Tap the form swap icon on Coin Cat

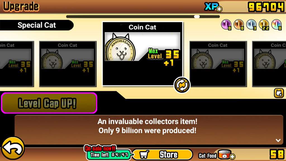click(182, 85)
